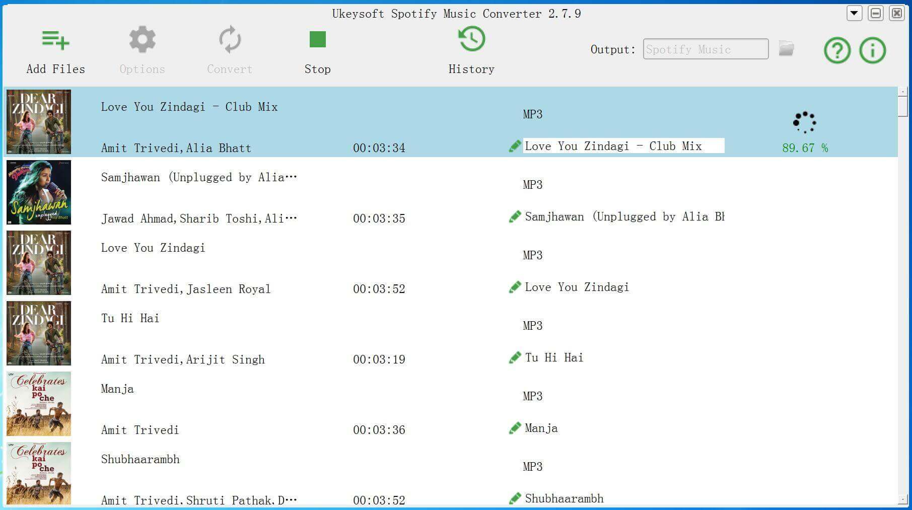Click duration 00:03:36
The width and height of the screenshot is (912, 510).
(x=379, y=430)
